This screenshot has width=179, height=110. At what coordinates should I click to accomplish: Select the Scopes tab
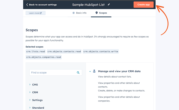(x=101, y=13)
